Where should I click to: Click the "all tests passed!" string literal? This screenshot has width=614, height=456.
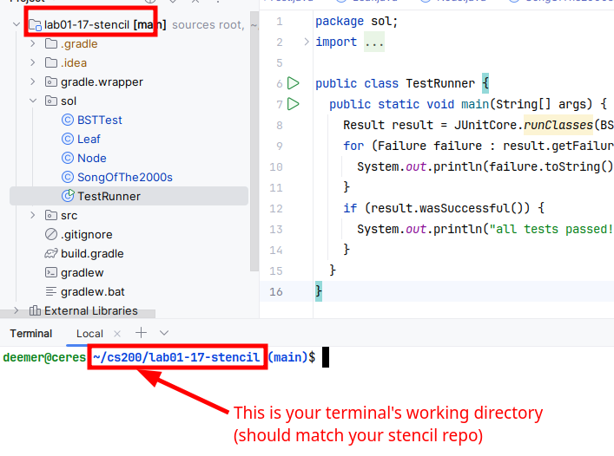coord(551,229)
